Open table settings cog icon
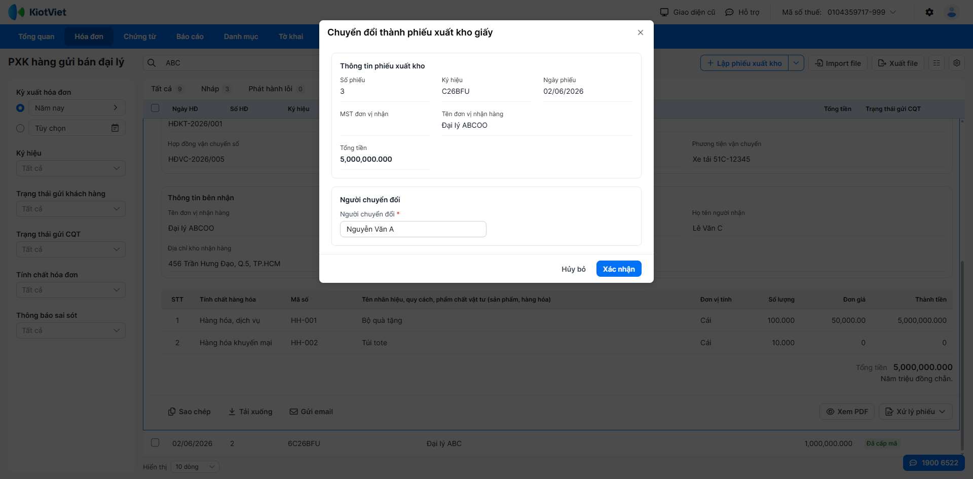 point(957,63)
